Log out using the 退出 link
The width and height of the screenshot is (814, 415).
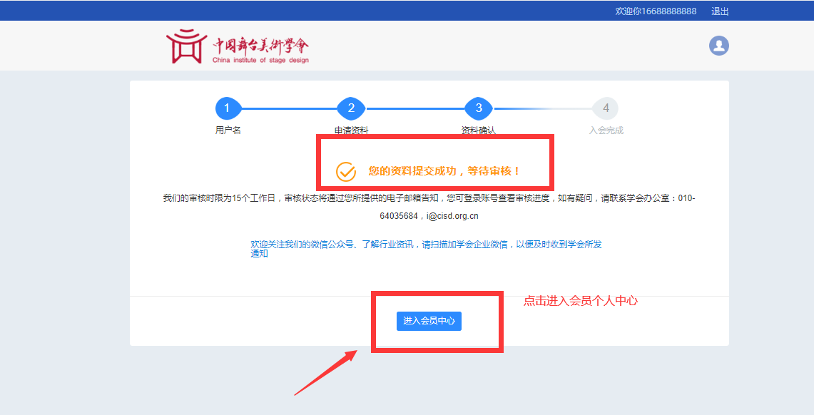(720, 11)
